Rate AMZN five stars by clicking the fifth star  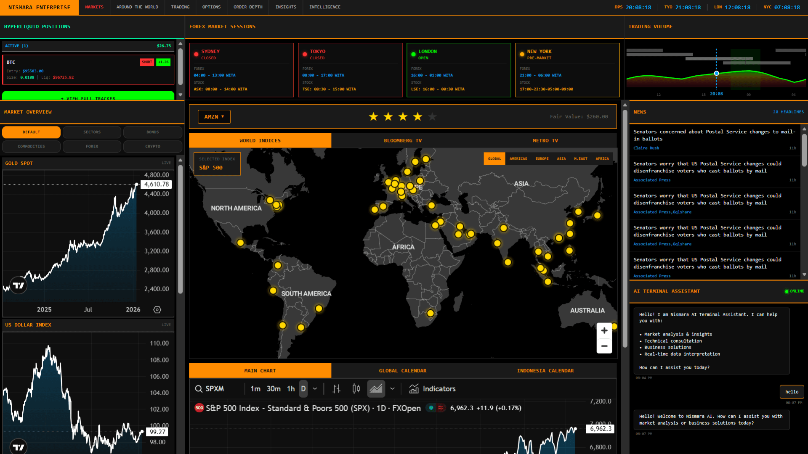[432, 116]
